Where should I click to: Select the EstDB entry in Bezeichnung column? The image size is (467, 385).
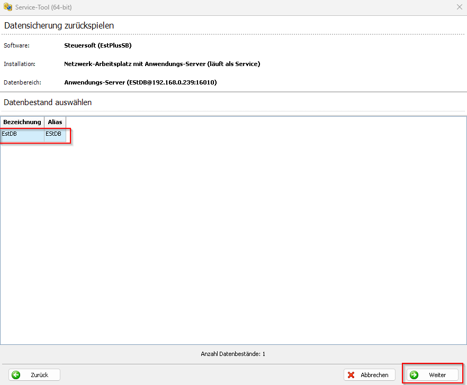coord(22,134)
